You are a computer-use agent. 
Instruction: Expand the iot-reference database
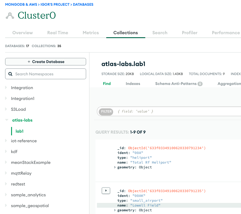pyautogui.click(x=6, y=141)
